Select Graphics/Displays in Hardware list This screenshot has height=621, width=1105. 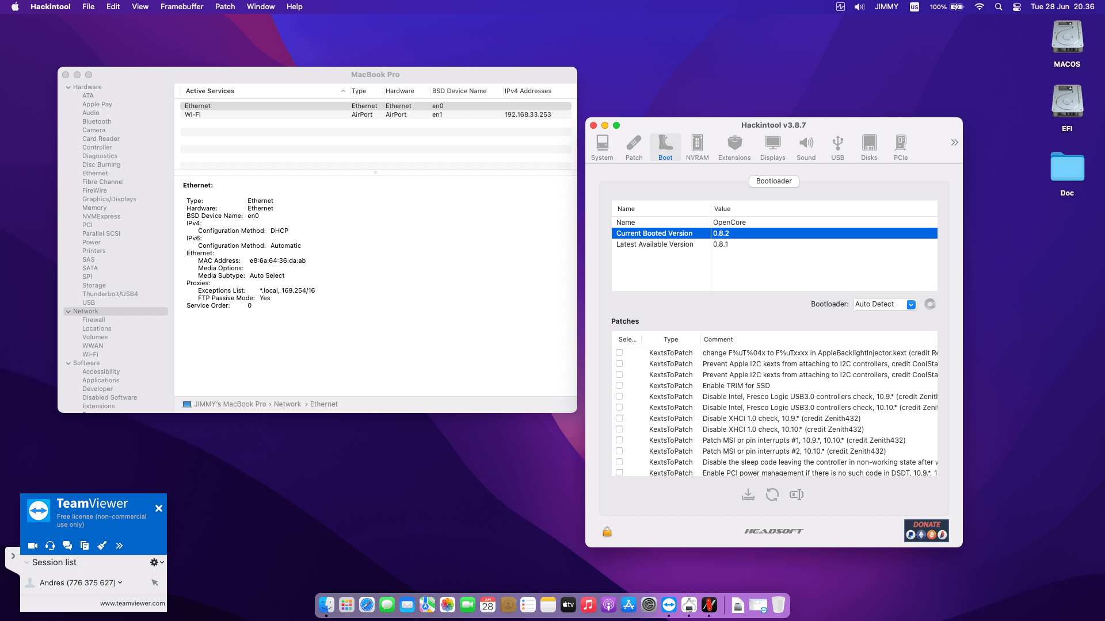[109, 199]
